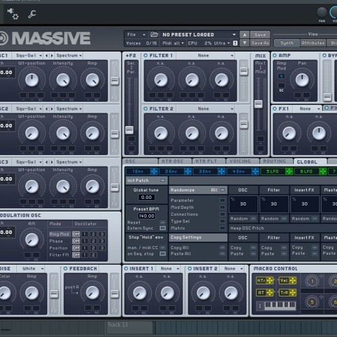Viewport: 337px width, 337px height.
Task: Open the File menu dropdown
Action: [136, 34]
